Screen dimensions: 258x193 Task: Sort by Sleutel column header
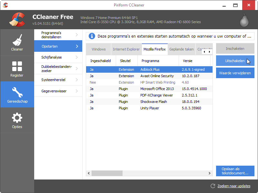coord(126,61)
